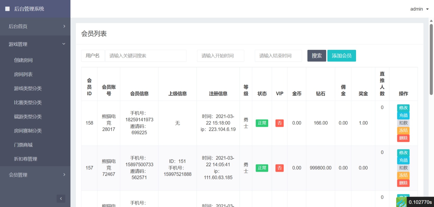
Task: Expand the 会员管理 sidebar menu
Action: click(35, 175)
